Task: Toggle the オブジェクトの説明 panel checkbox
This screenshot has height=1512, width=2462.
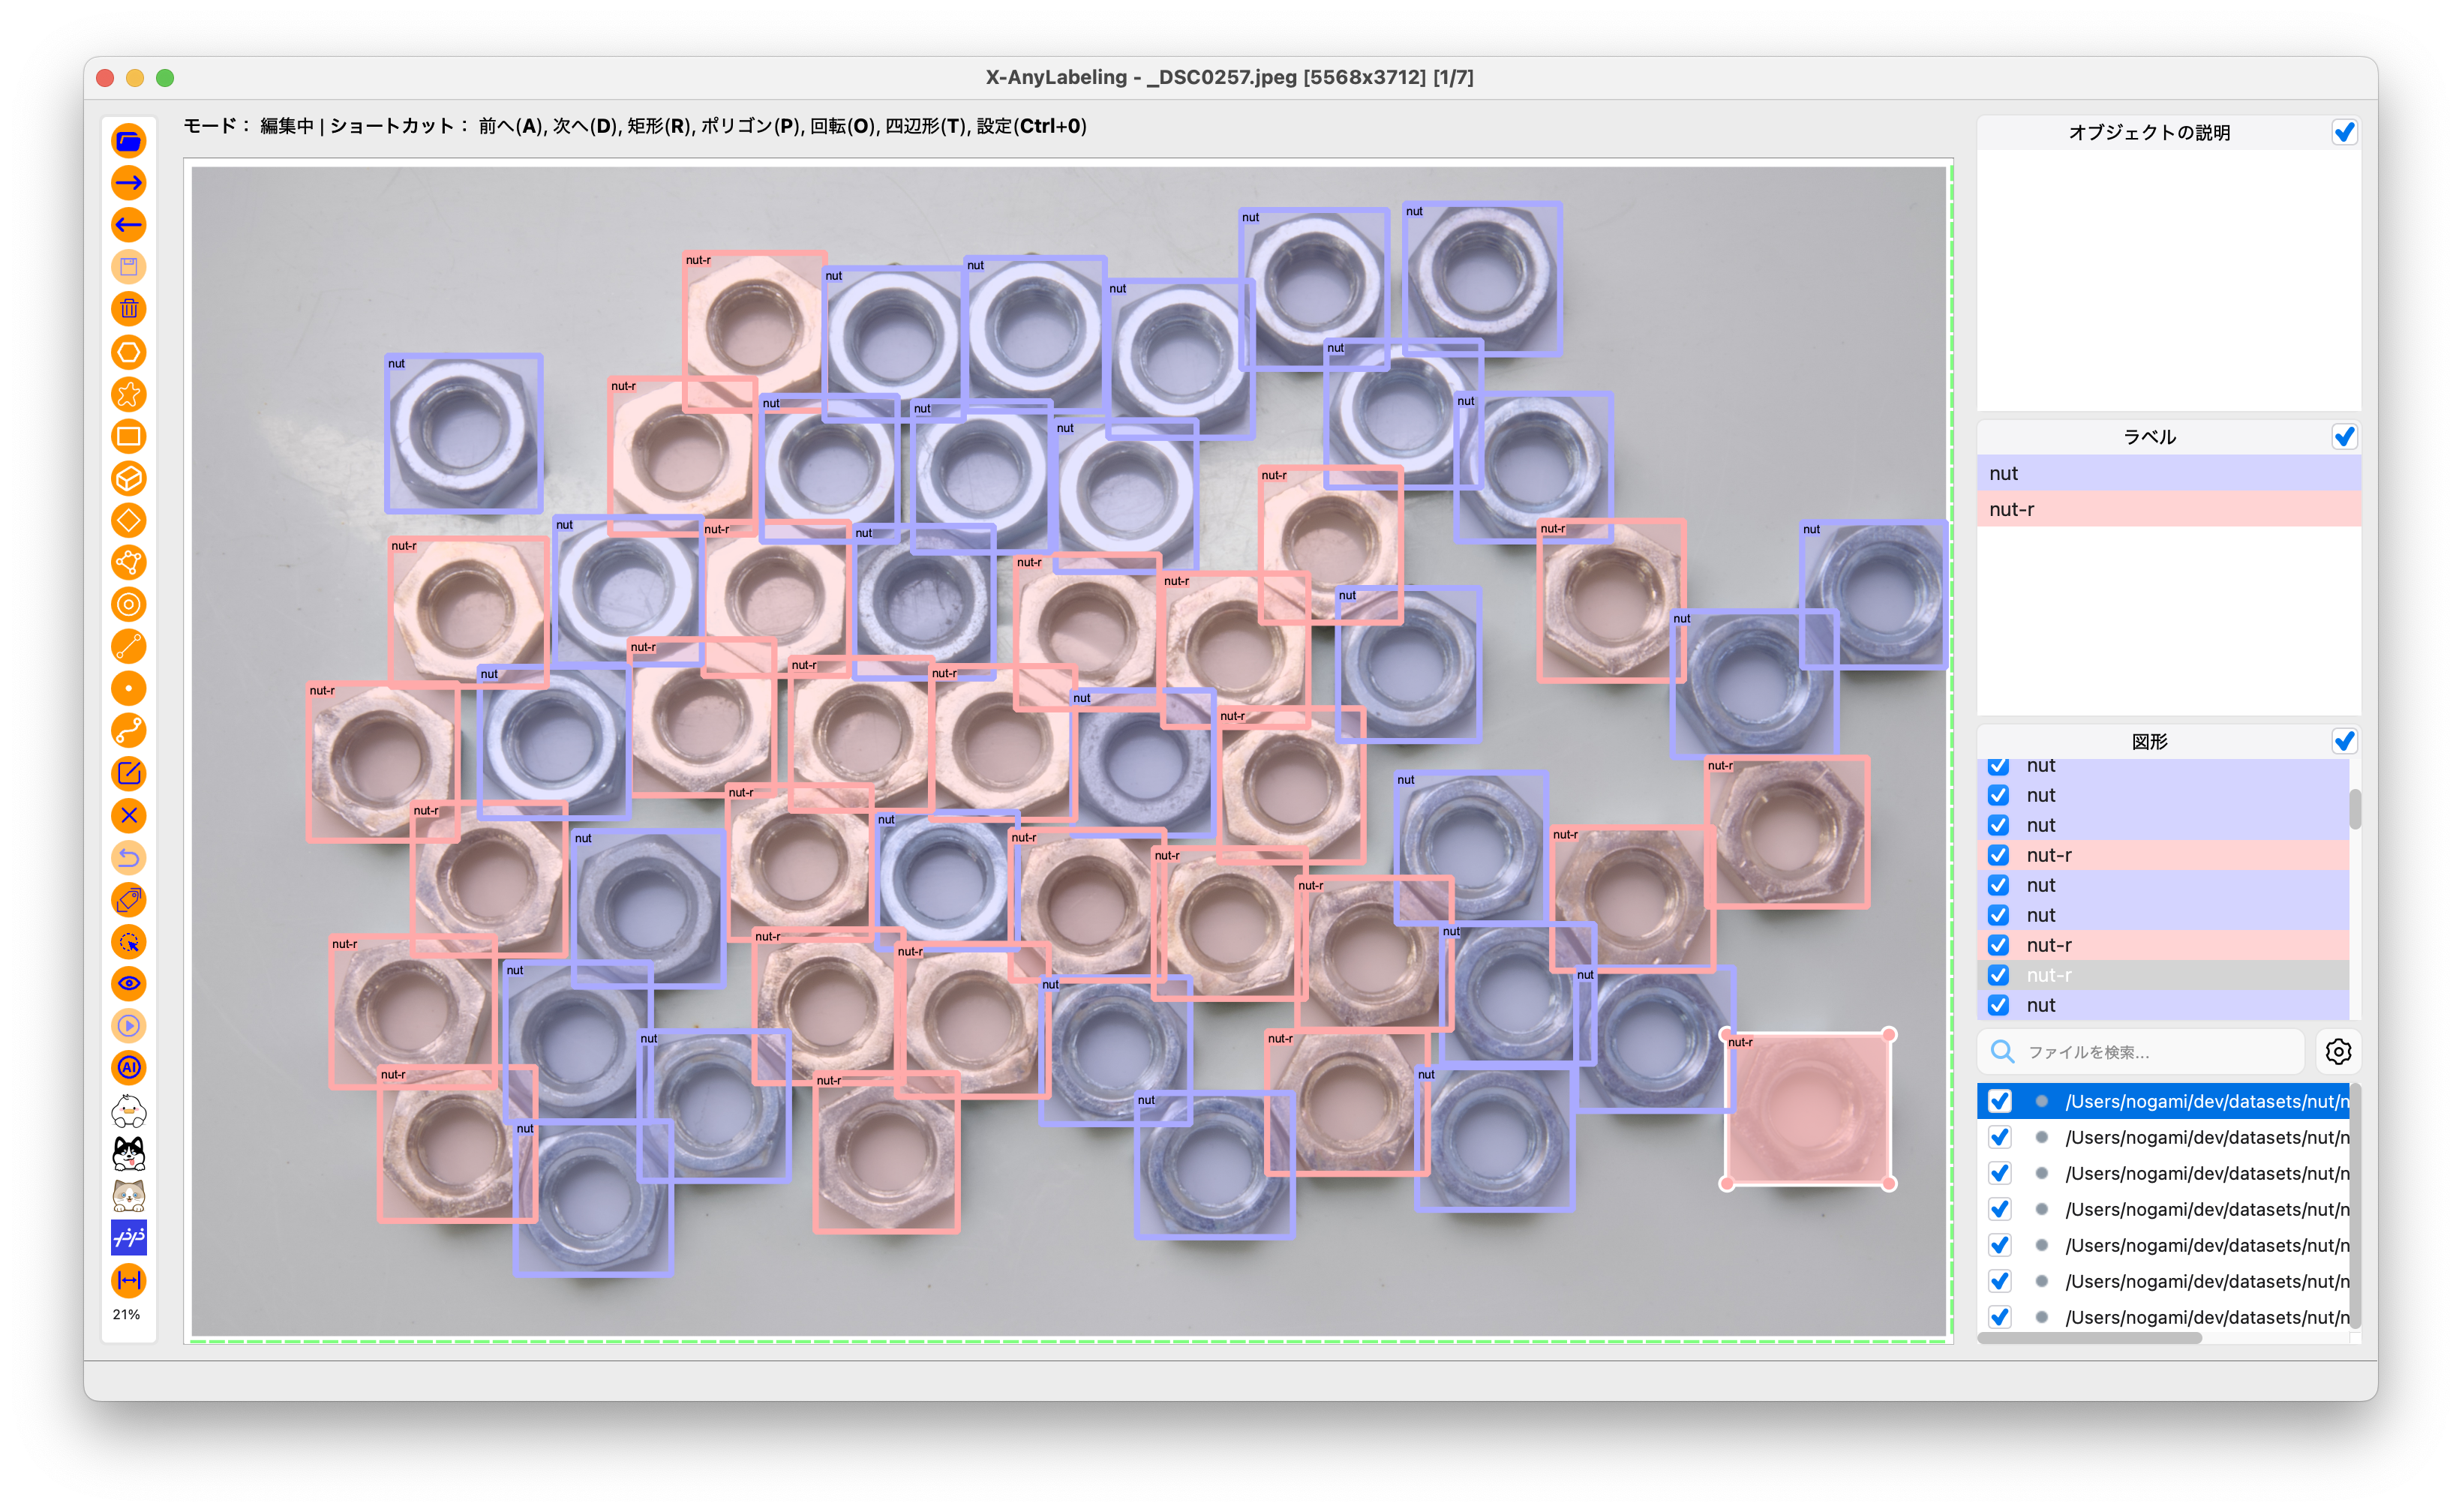Action: [x=2344, y=132]
